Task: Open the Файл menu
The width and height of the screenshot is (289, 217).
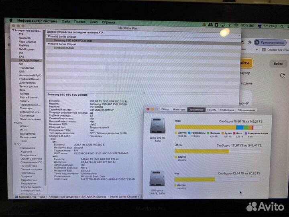Action: pyautogui.click(x=66, y=22)
